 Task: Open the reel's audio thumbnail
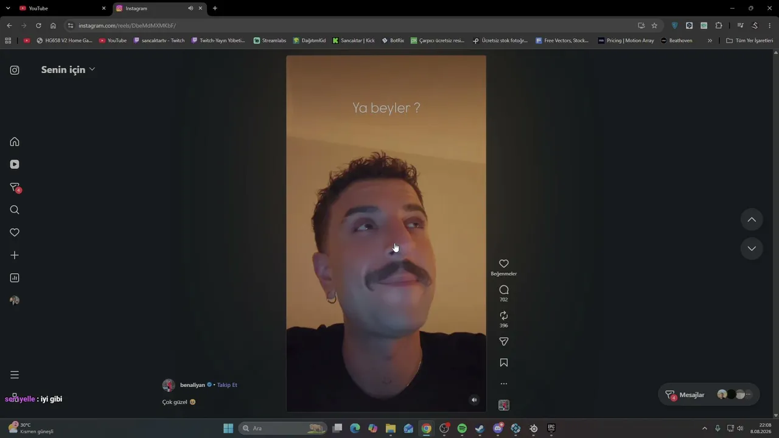pos(504,405)
